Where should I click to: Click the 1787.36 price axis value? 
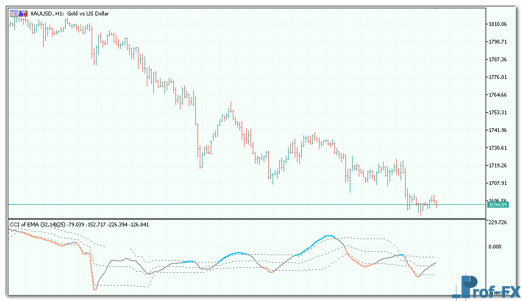(497, 60)
